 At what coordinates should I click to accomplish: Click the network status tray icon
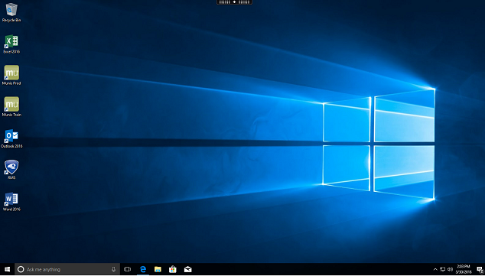(x=443, y=269)
